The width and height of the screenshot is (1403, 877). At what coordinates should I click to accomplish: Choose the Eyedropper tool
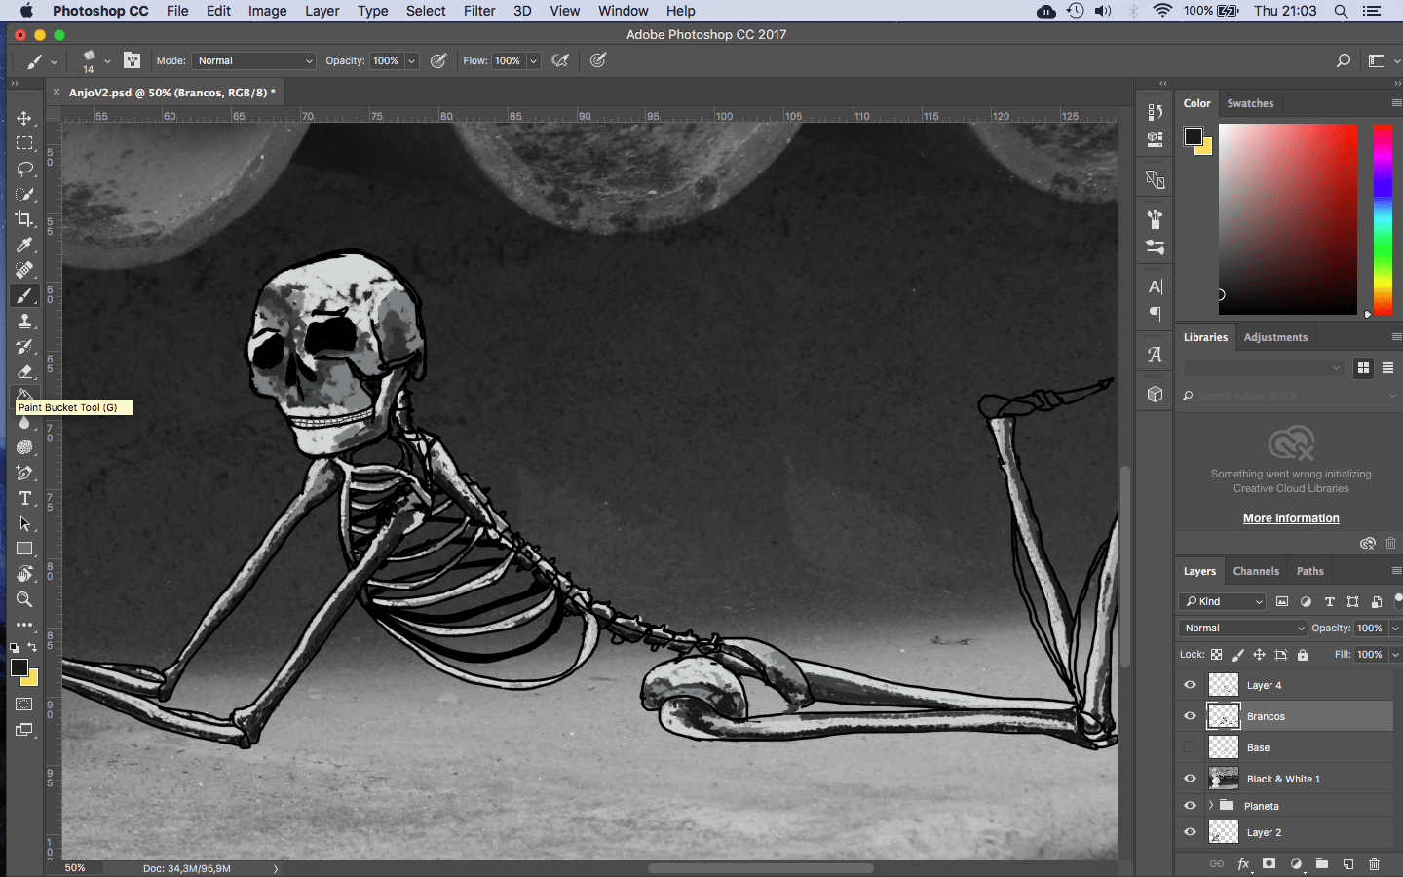(x=24, y=245)
